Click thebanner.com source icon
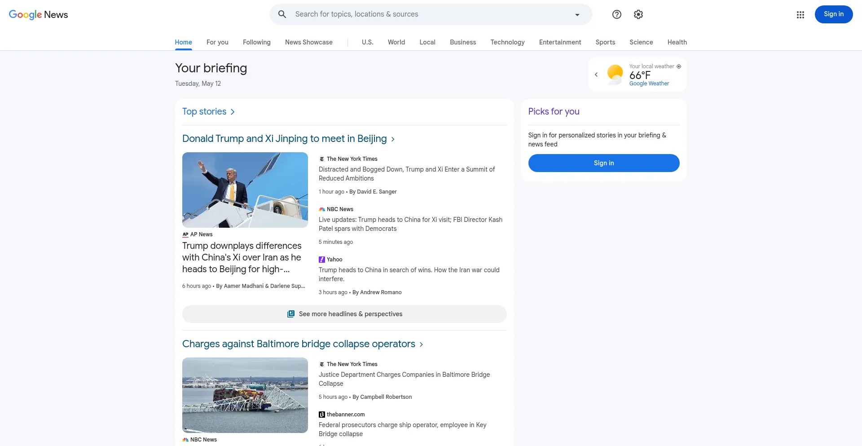Image resolution: width=862 pixels, height=446 pixels. [x=322, y=415]
